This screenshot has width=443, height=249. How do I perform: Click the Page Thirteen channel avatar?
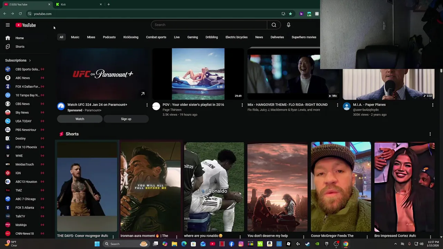coord(156,106)
